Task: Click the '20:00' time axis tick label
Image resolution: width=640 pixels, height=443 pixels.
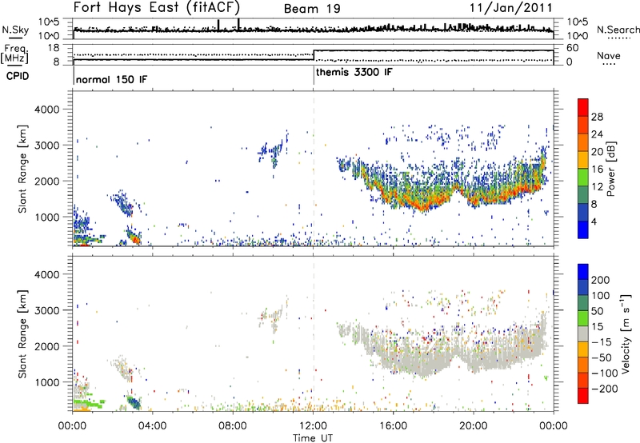Action: 473,426
